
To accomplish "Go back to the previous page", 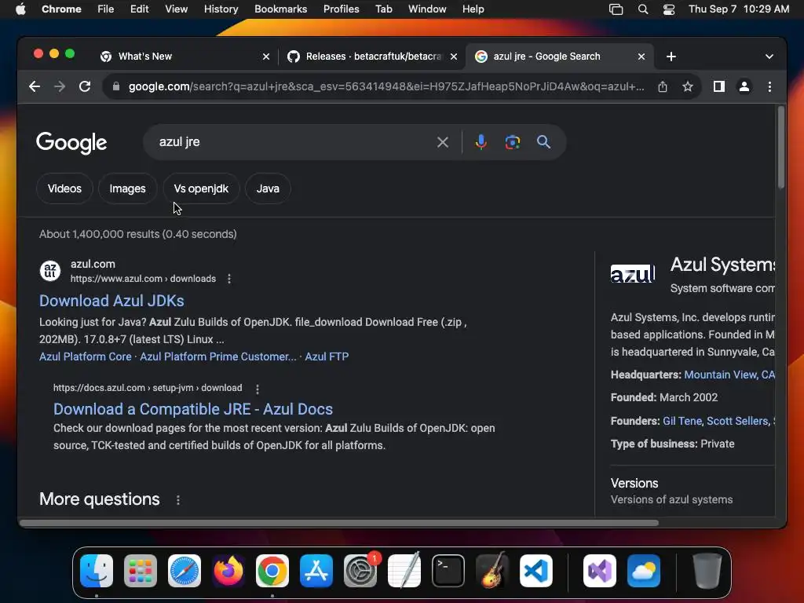I will click(35, 86).
